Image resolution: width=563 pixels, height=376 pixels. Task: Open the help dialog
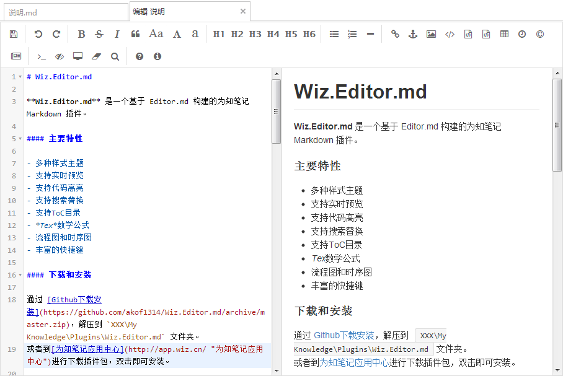(140, 56)
